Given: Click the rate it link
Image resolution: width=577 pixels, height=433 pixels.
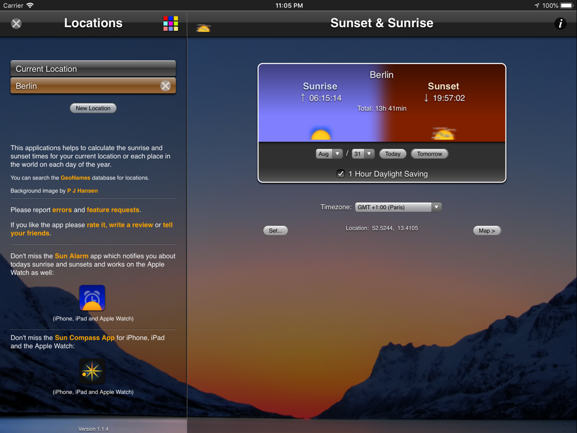Looking at the screenshot, I should (97, 225).
